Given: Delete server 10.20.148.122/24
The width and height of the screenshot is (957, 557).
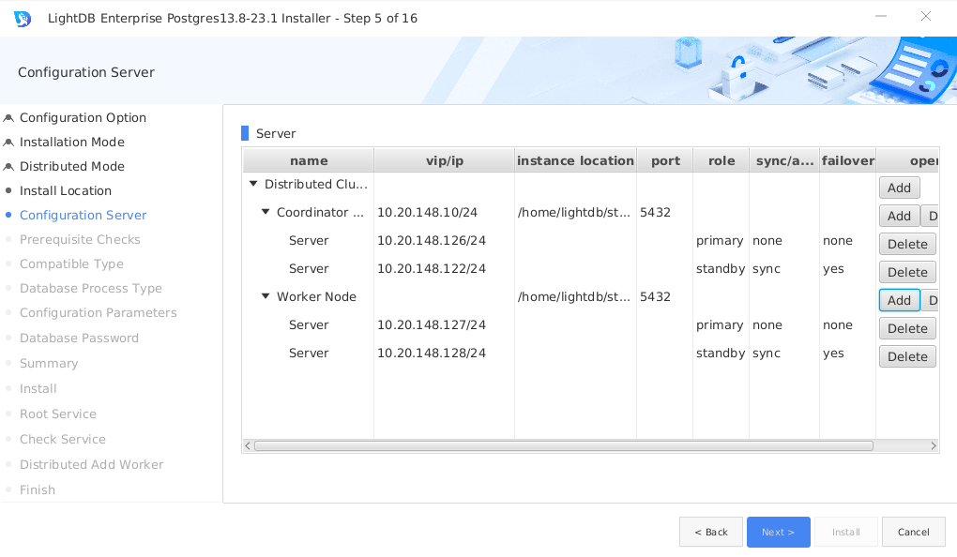Looking at the screenshot, I should click(x=907, y=272).
